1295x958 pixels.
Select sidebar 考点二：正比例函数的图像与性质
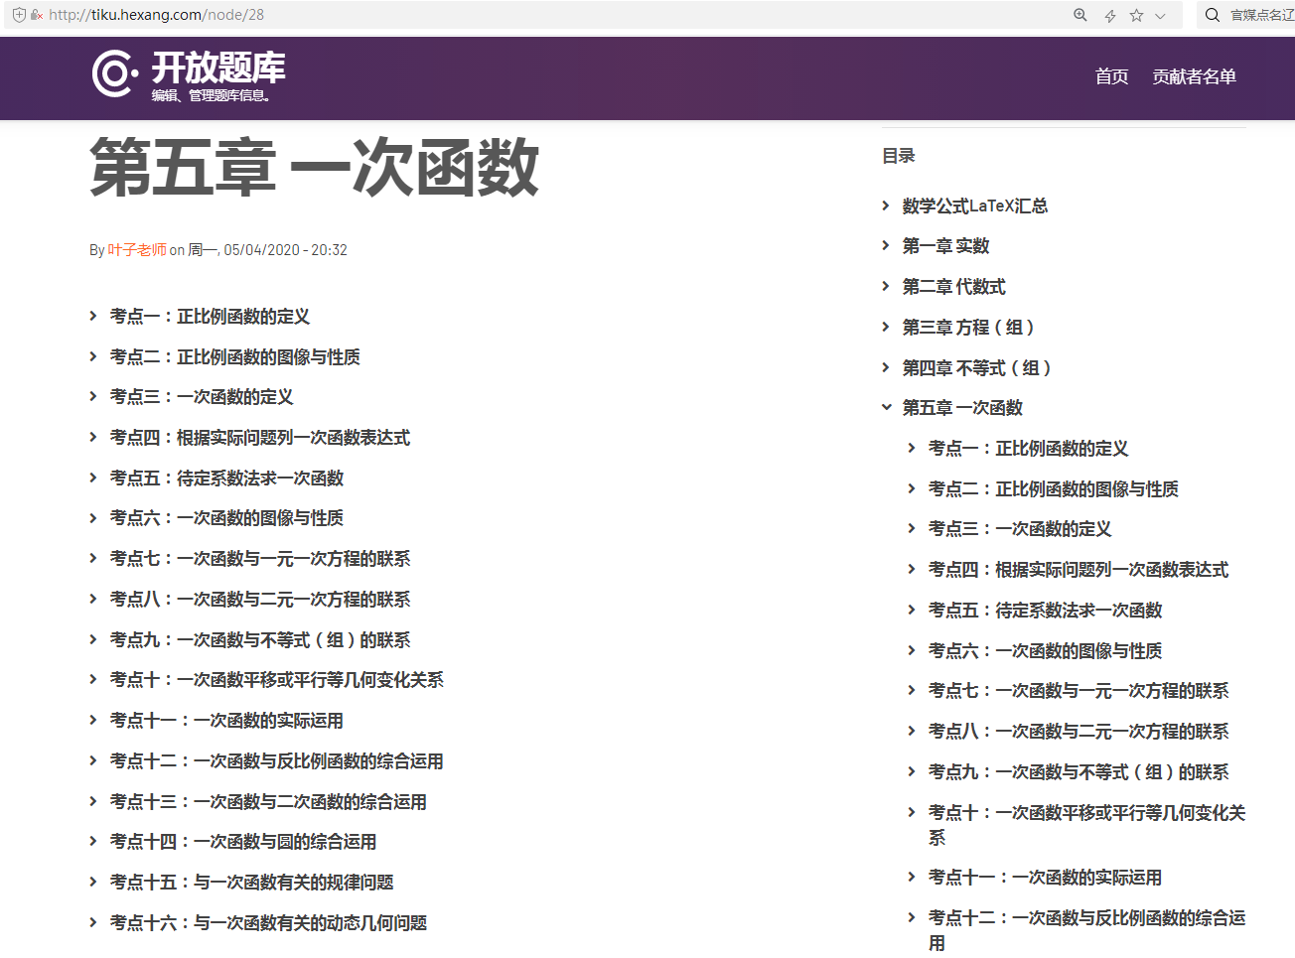[x=1054, y=488]
